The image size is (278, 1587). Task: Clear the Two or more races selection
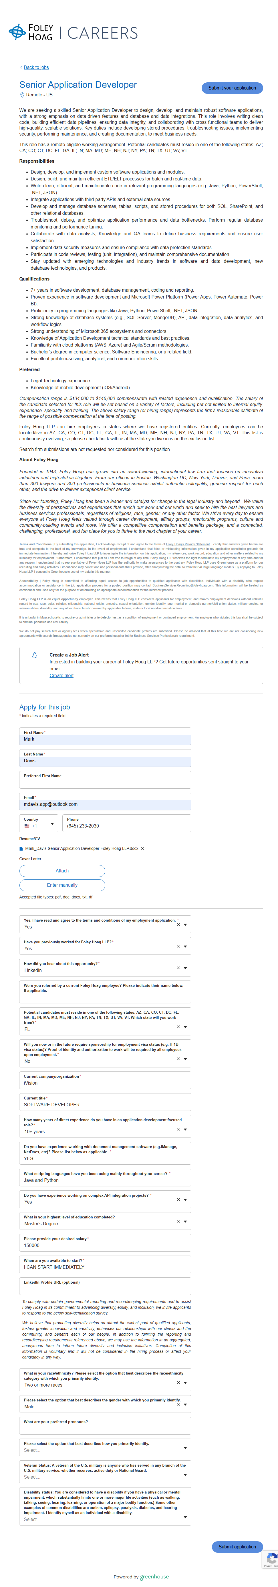pyautogui.click(x=178, y=1383)
